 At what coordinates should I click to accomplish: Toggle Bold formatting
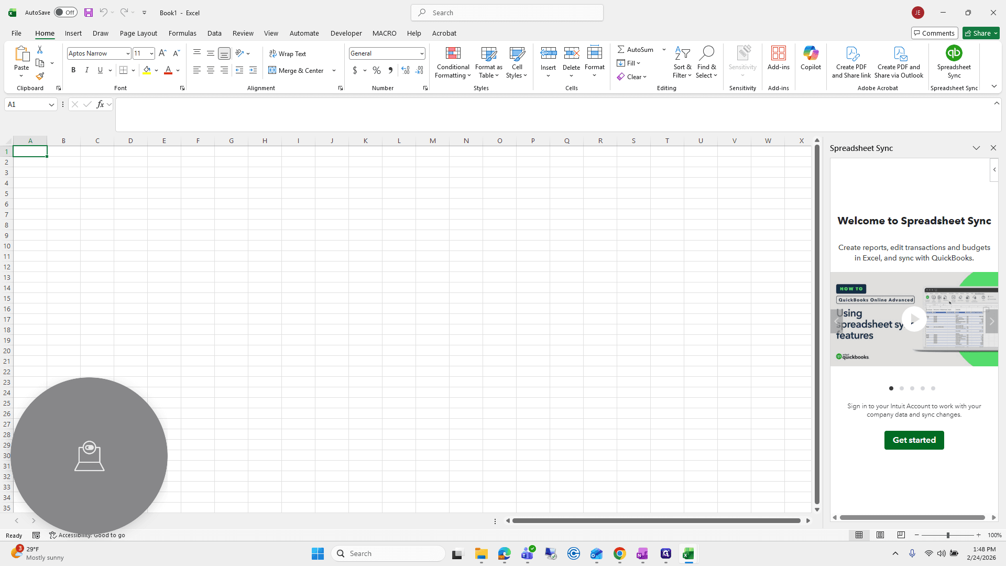click(73, 70)
